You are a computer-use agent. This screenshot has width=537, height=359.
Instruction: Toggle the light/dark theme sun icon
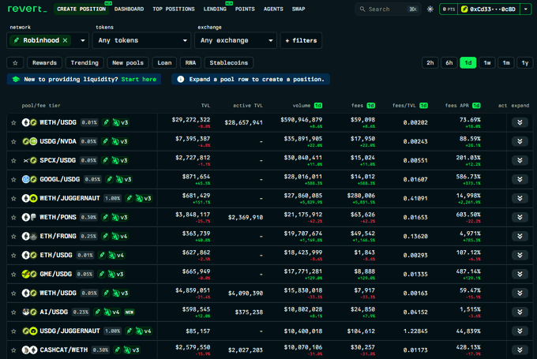click(430, 9)
